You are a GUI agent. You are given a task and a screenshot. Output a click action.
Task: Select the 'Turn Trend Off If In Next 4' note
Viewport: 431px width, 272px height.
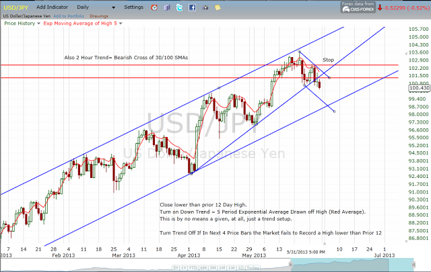click(x=271, y=233)
